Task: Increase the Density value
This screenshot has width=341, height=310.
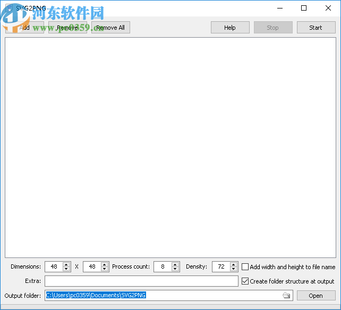Action: [234, 264]
